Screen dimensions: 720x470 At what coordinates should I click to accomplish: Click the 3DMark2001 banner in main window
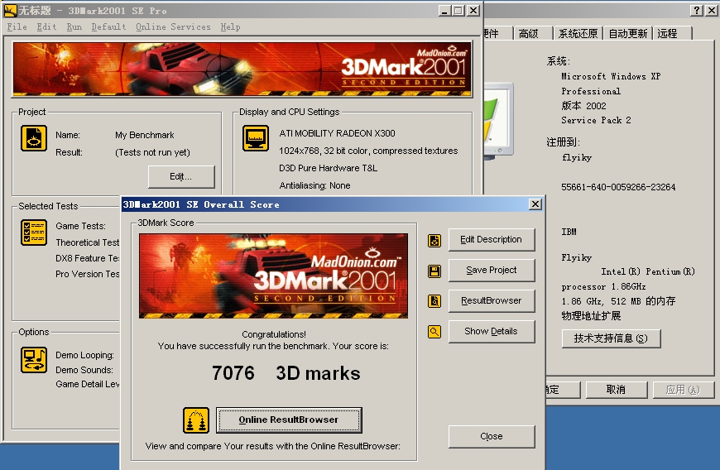(x=242, y=69)
